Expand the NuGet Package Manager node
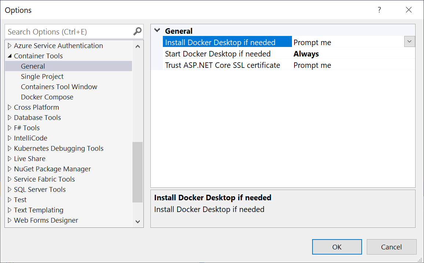This screenshot has width=424, height=263. 10,169
